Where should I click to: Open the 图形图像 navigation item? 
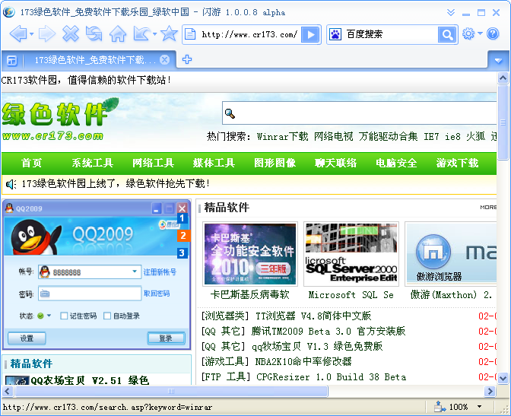pos(275,163)
